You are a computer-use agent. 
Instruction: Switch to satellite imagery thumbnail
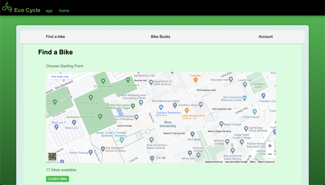52,157
